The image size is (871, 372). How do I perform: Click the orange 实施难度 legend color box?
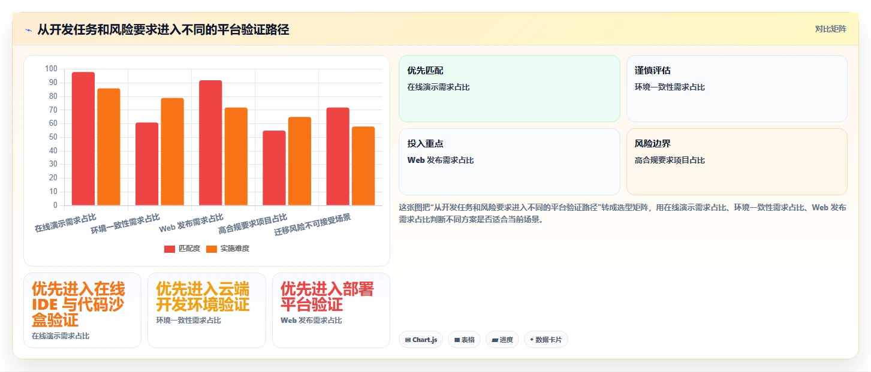point(212,249)
